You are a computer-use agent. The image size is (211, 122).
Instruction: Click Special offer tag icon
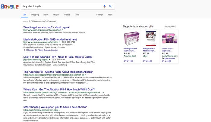[x=163, y=58]
